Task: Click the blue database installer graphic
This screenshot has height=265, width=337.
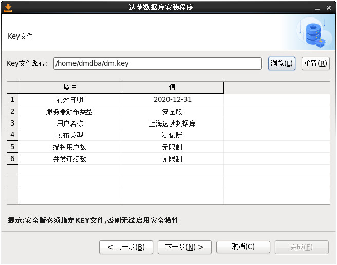Action: pos(314,33)
